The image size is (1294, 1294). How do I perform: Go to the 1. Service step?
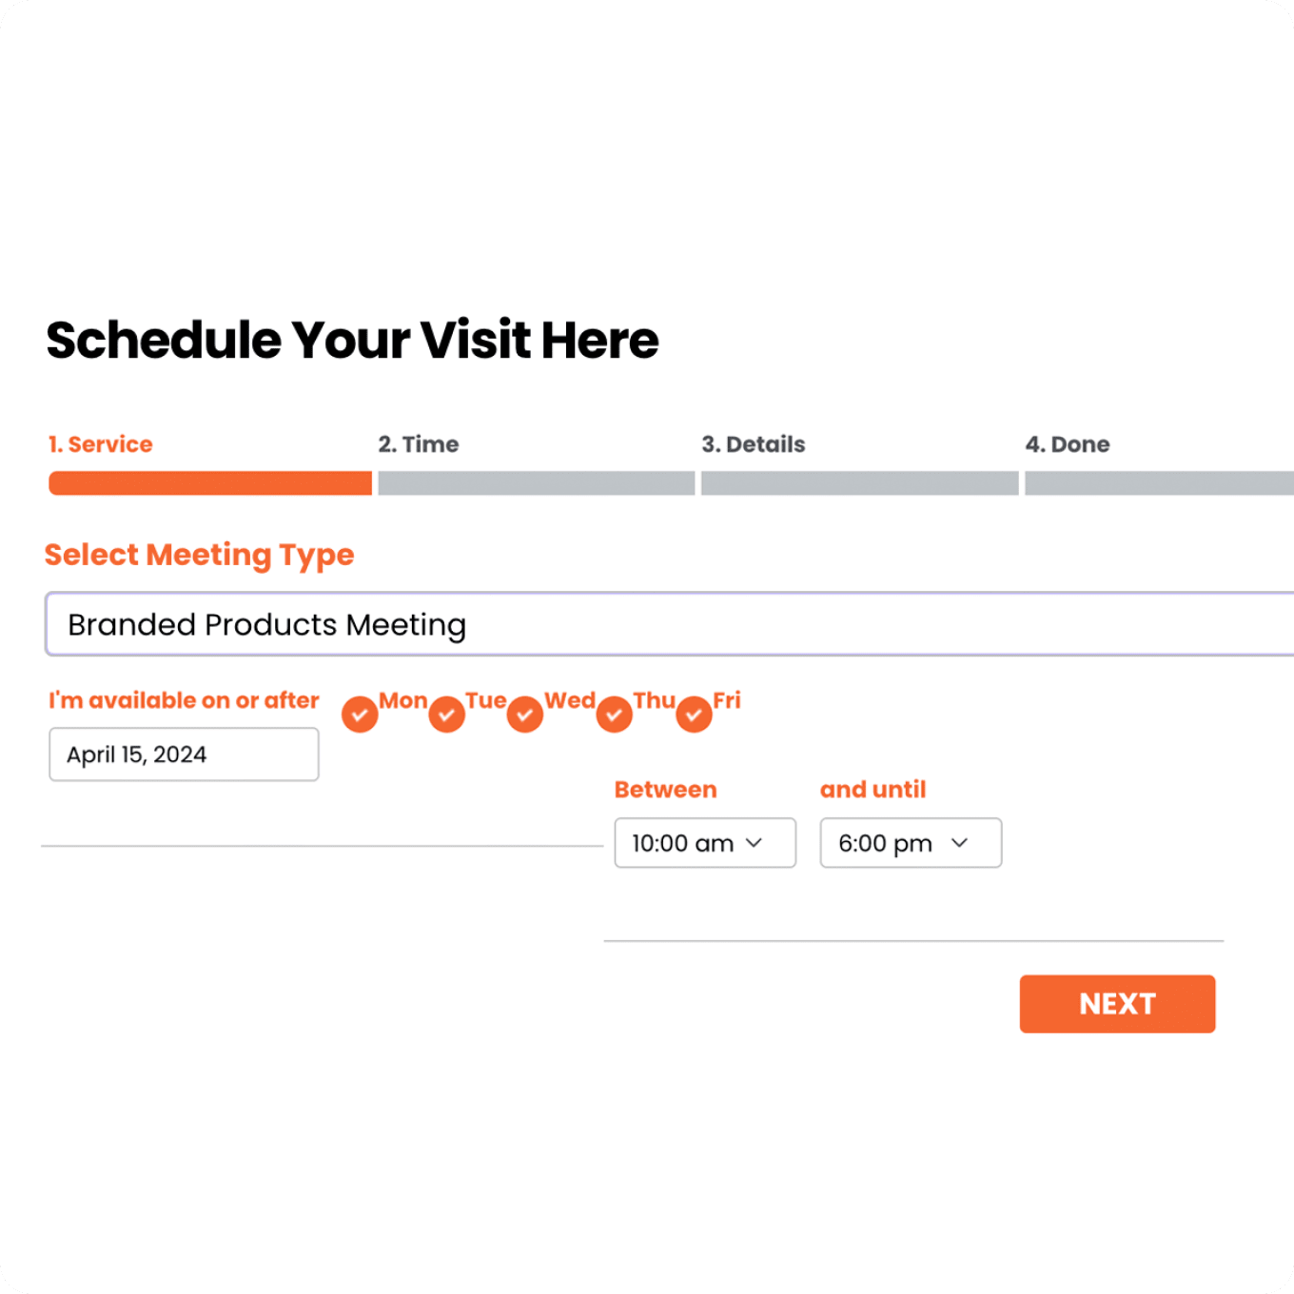tap(101, 444)
